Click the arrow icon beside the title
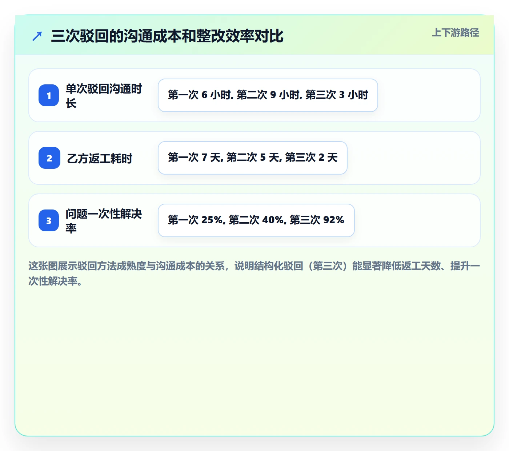The height and width of the screenshot is (451, 509). click(x=37, y=36)
